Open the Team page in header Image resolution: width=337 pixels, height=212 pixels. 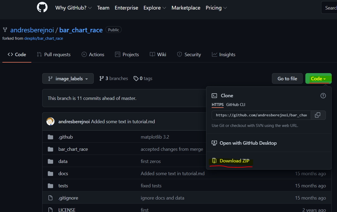(103, 8)
